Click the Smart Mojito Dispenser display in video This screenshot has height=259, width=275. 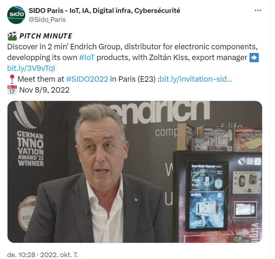coord(207,176)
